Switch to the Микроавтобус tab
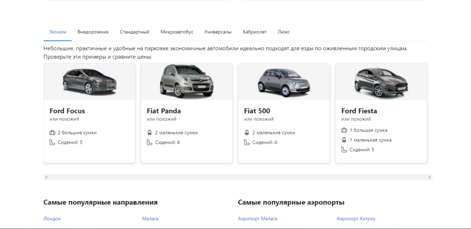This screenshot has width=471, height=229. tap(177, 32)
